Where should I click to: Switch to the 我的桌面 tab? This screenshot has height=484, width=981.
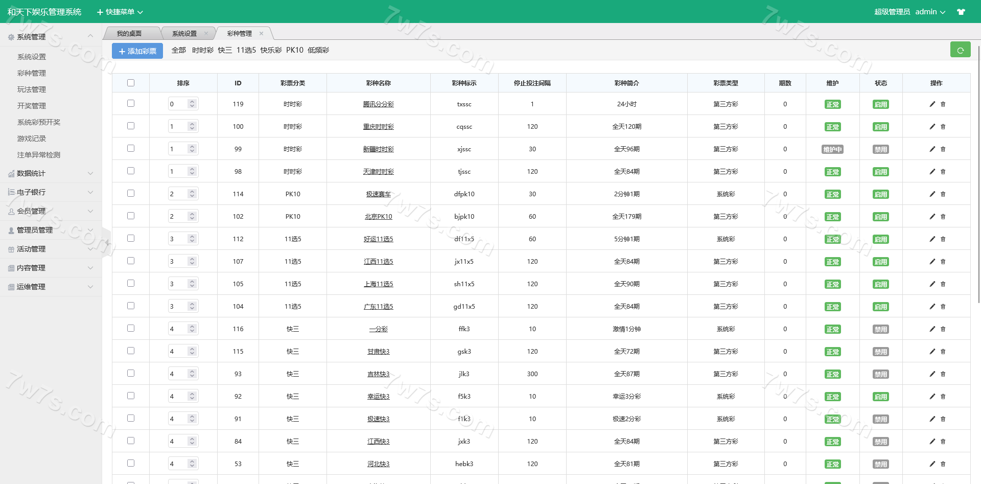point(129,34)
